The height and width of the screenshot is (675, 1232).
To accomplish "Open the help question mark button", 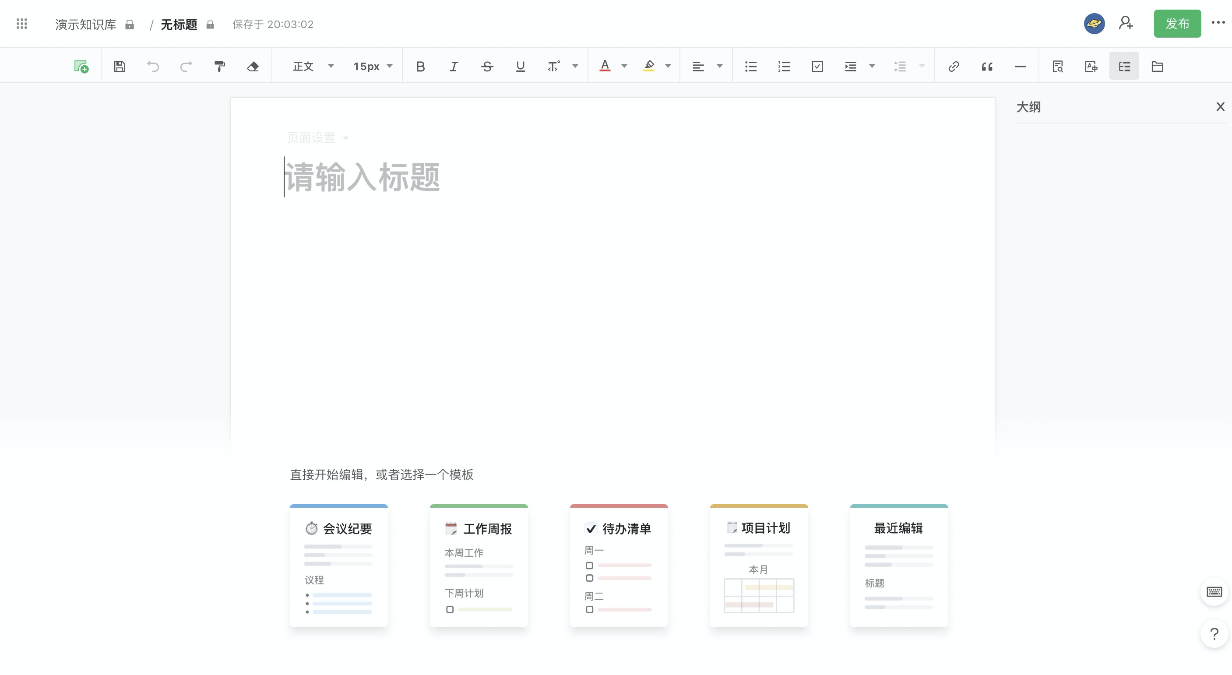I will pos(1214,634).
